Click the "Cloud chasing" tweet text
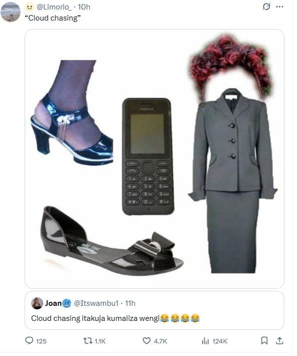297x356 pixels. [53, 18]
